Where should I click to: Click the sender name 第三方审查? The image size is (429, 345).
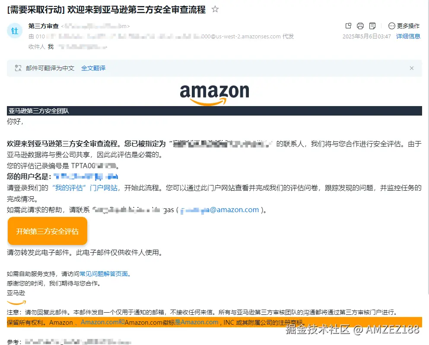click(x=44, y=26)
